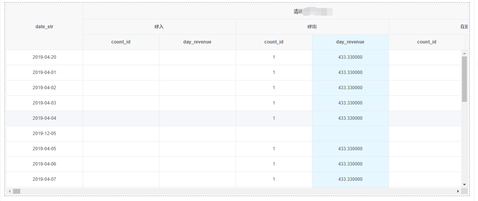
Task: Select date cell 2019-04-05
Action: [44, 149]
